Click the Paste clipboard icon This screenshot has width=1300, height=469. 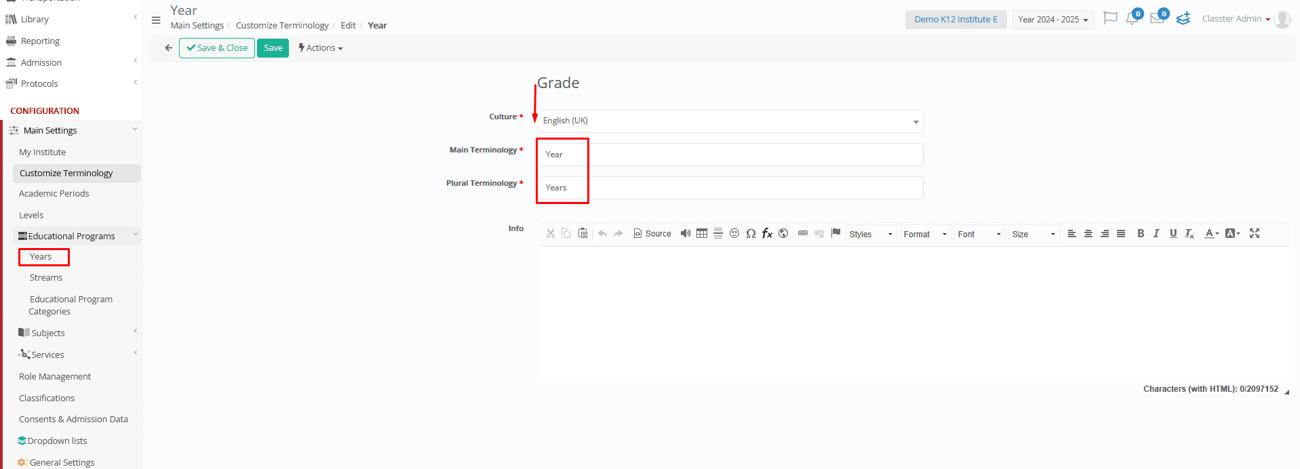click(583, 233)
